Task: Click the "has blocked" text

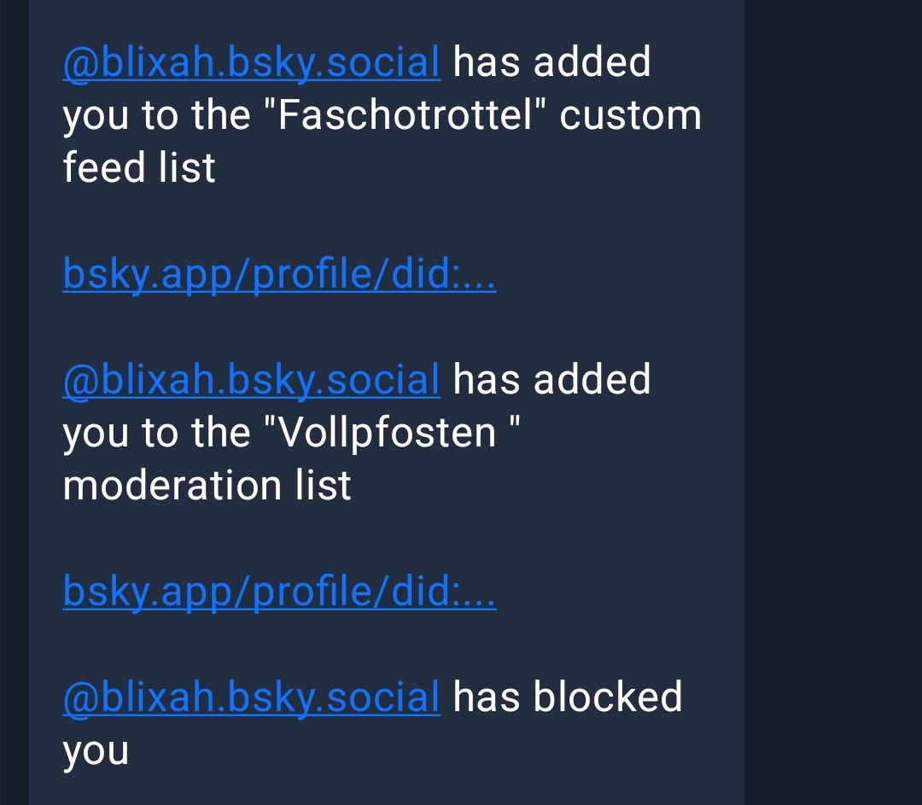Action: point(568,697)
